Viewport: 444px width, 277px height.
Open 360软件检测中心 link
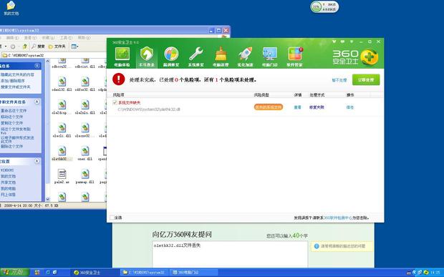point(338,218)
